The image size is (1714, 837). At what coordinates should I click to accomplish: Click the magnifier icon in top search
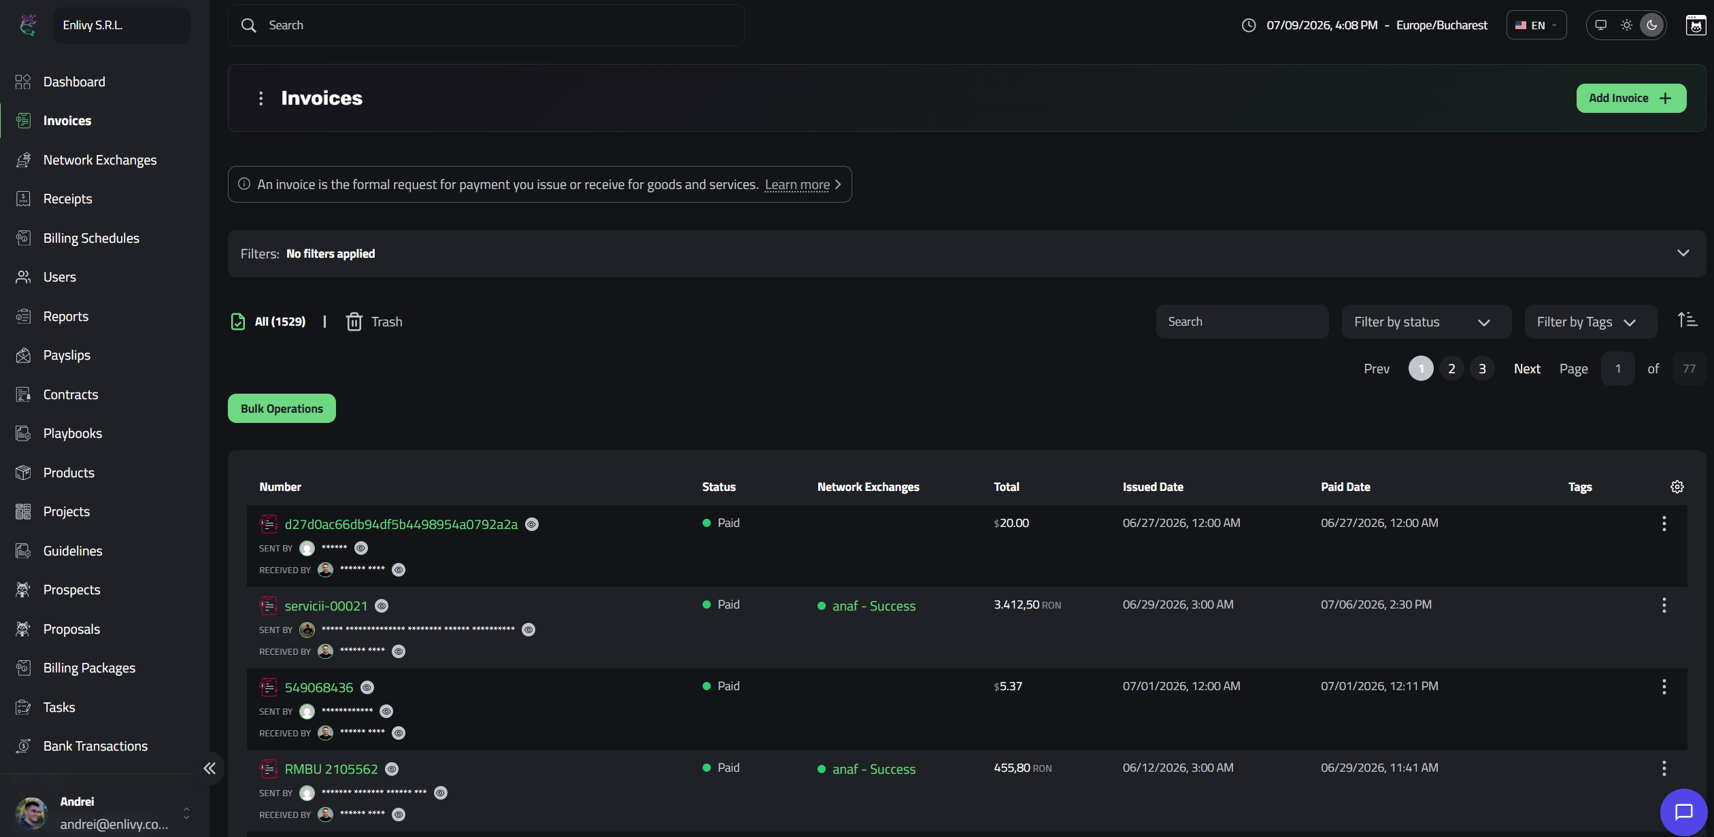pyautogui.click(x=249, y=25)
